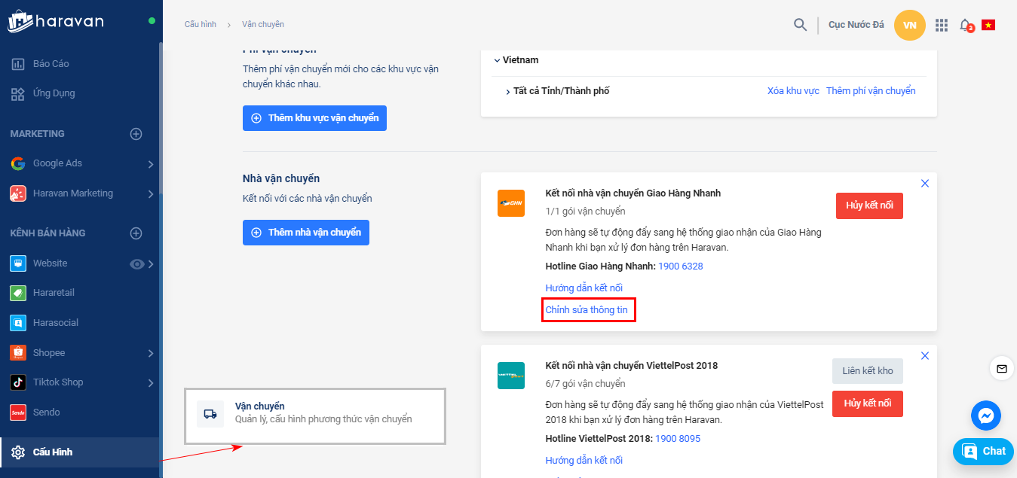This screenshot has width=1017, height=478.
Task: Click the envelope mail icon
Action: tap(1001, 368)
